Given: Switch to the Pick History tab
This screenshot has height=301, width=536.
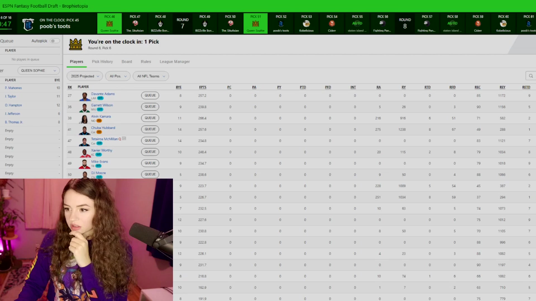Looking at the screenshot, I should [102, 62].
